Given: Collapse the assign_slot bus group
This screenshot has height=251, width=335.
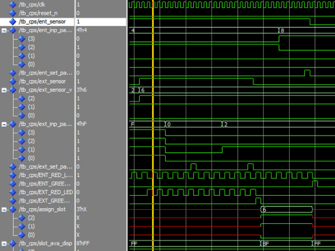Looking at the screenshot, I should (4, 210).
